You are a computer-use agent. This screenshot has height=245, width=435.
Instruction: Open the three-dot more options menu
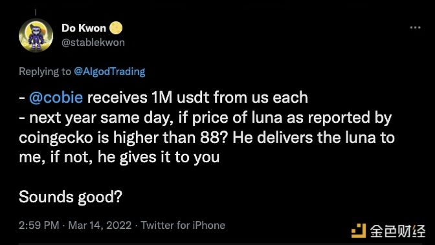coord(415,28)
